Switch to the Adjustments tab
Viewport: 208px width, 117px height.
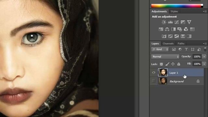159,11
